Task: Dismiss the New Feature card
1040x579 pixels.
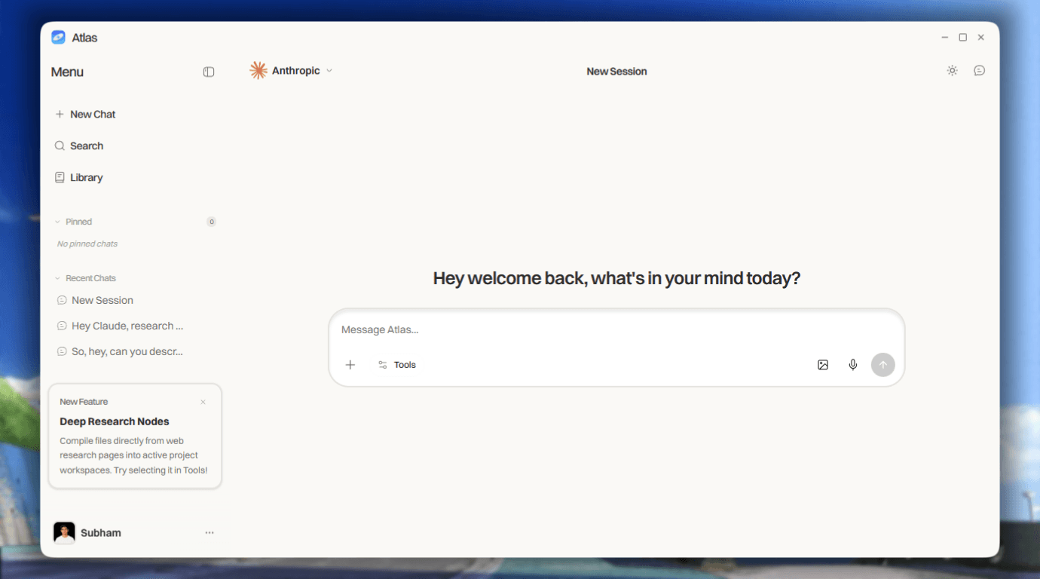Action: click(203, 402)
